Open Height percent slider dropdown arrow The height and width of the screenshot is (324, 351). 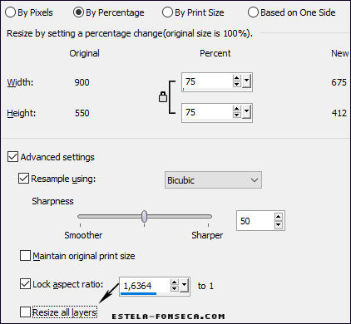click(x=246, y=112)
